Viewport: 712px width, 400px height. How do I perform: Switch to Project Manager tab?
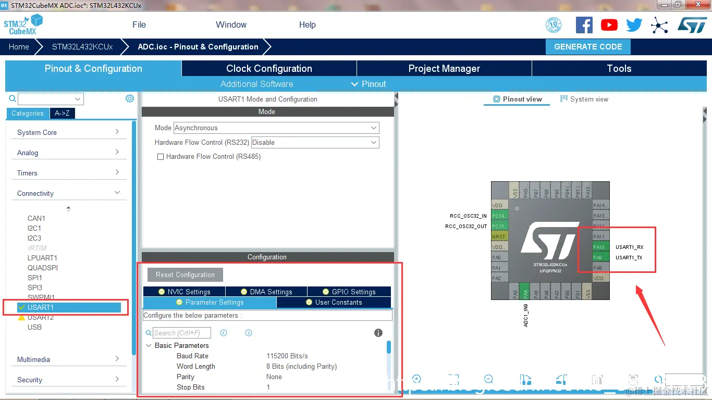coord(444,69)
